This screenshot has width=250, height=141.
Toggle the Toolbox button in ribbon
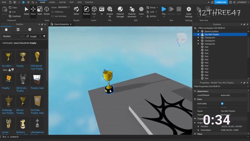[86, 11]
